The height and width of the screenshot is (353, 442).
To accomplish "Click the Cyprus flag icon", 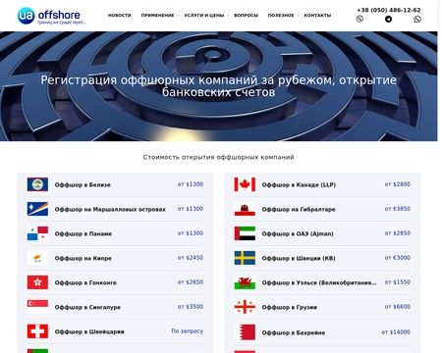I will [37, 258].
